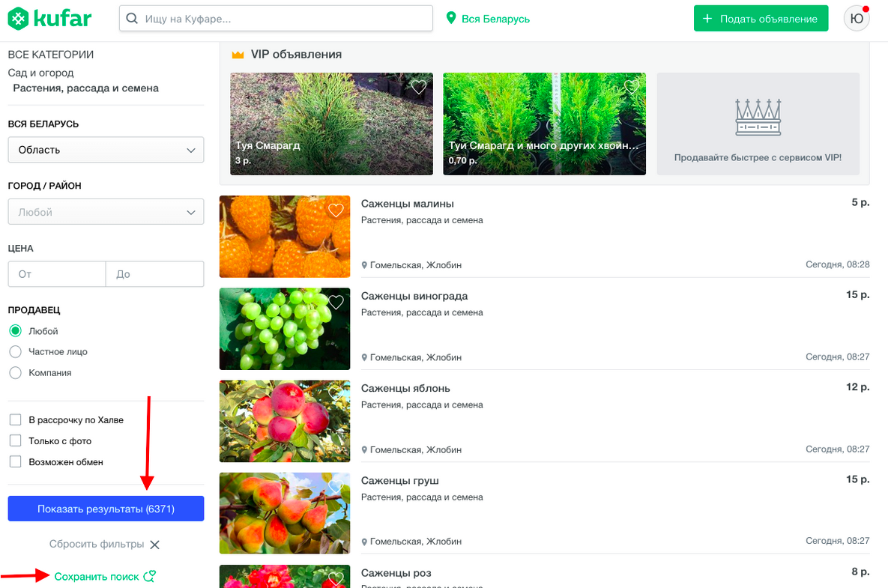Click Гомельская, Жлобин under Саженцы груш
888x588 pixels.
[x=416, y=542]
